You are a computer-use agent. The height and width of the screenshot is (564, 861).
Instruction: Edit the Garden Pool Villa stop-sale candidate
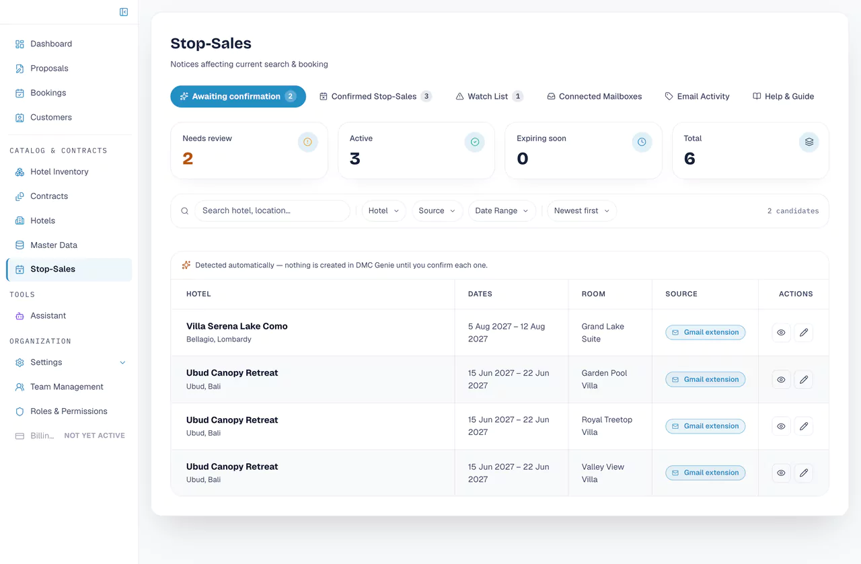[804, 380]
